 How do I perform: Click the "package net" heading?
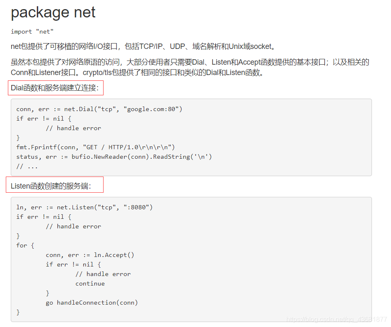point(53,12)
